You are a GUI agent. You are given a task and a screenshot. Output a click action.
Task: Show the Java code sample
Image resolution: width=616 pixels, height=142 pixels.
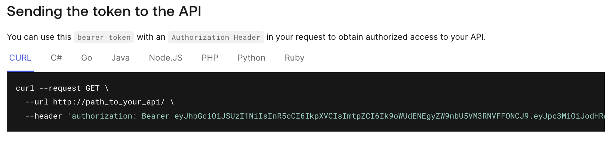pos(120,58)
